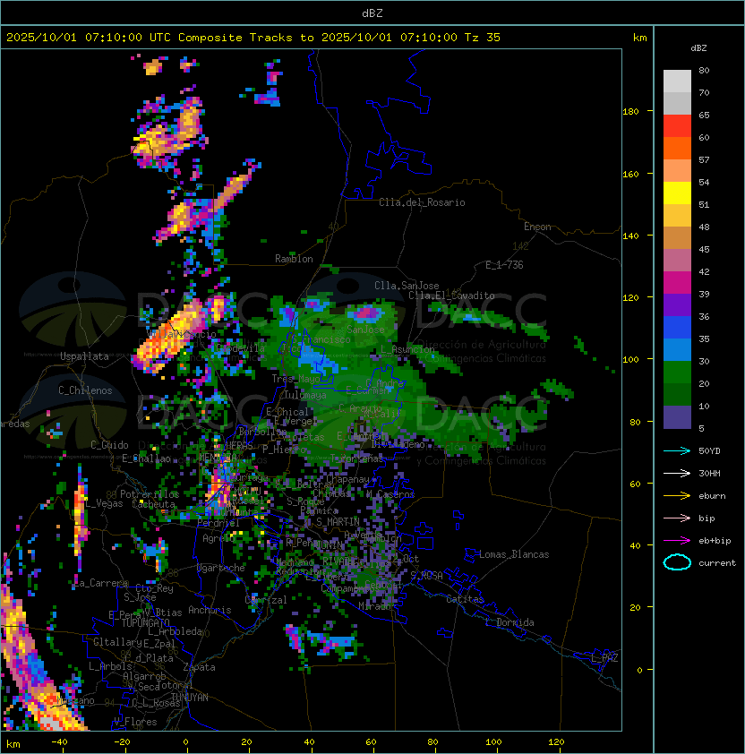Select the slate 5-10 dBZ swatch
The width and height of the screenshot is (745, 754).
[x=677, y=417]
